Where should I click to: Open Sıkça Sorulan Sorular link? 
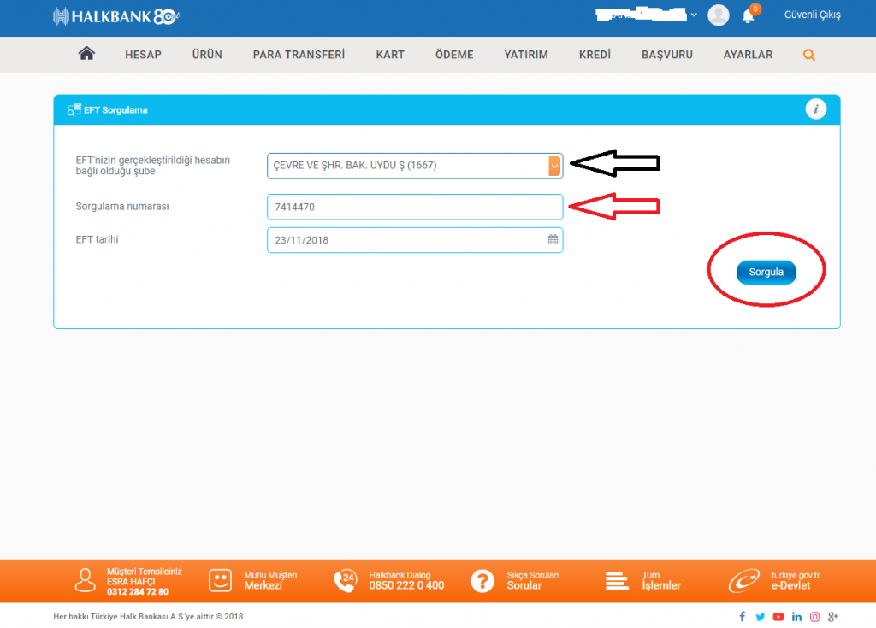coord(532,580)
